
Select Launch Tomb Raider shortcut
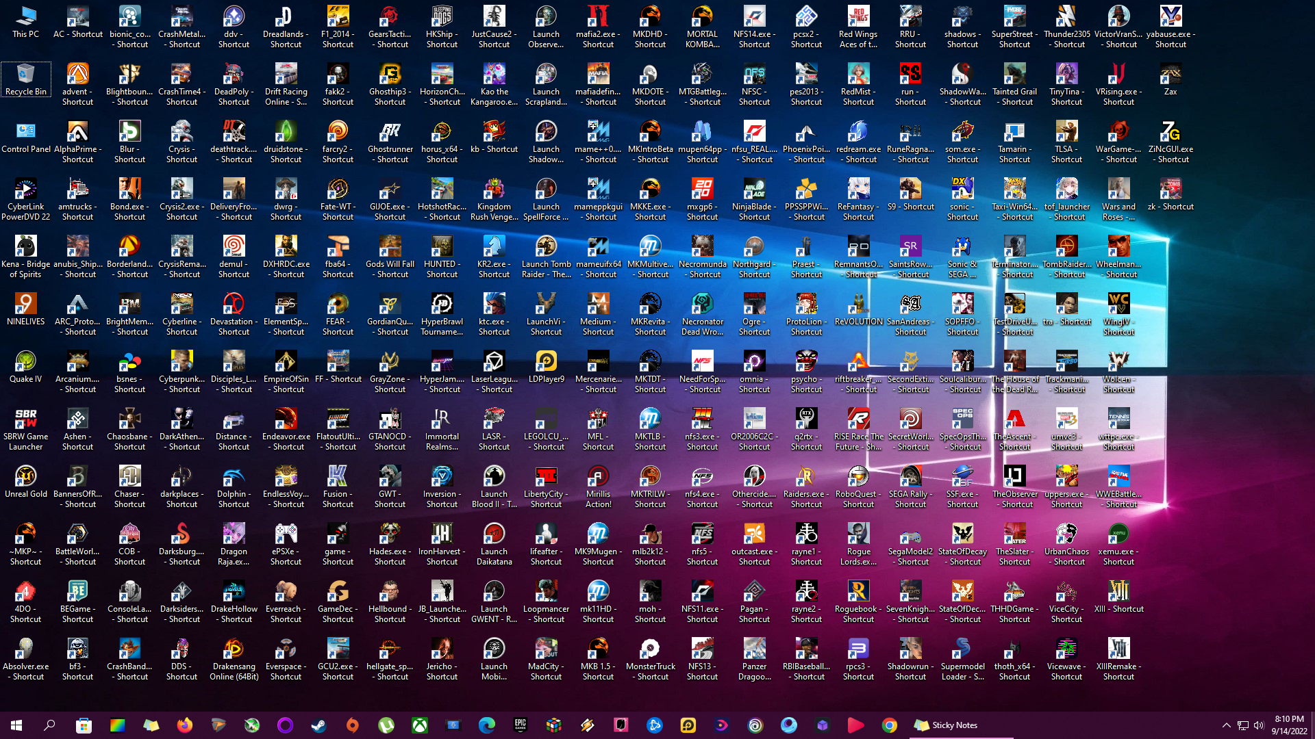coord(547,257)
